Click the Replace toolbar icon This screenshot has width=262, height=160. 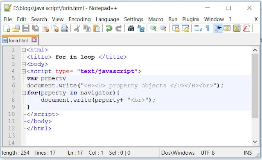[x=141, y=28]
